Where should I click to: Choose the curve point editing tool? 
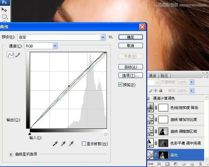tap(10, 56)
